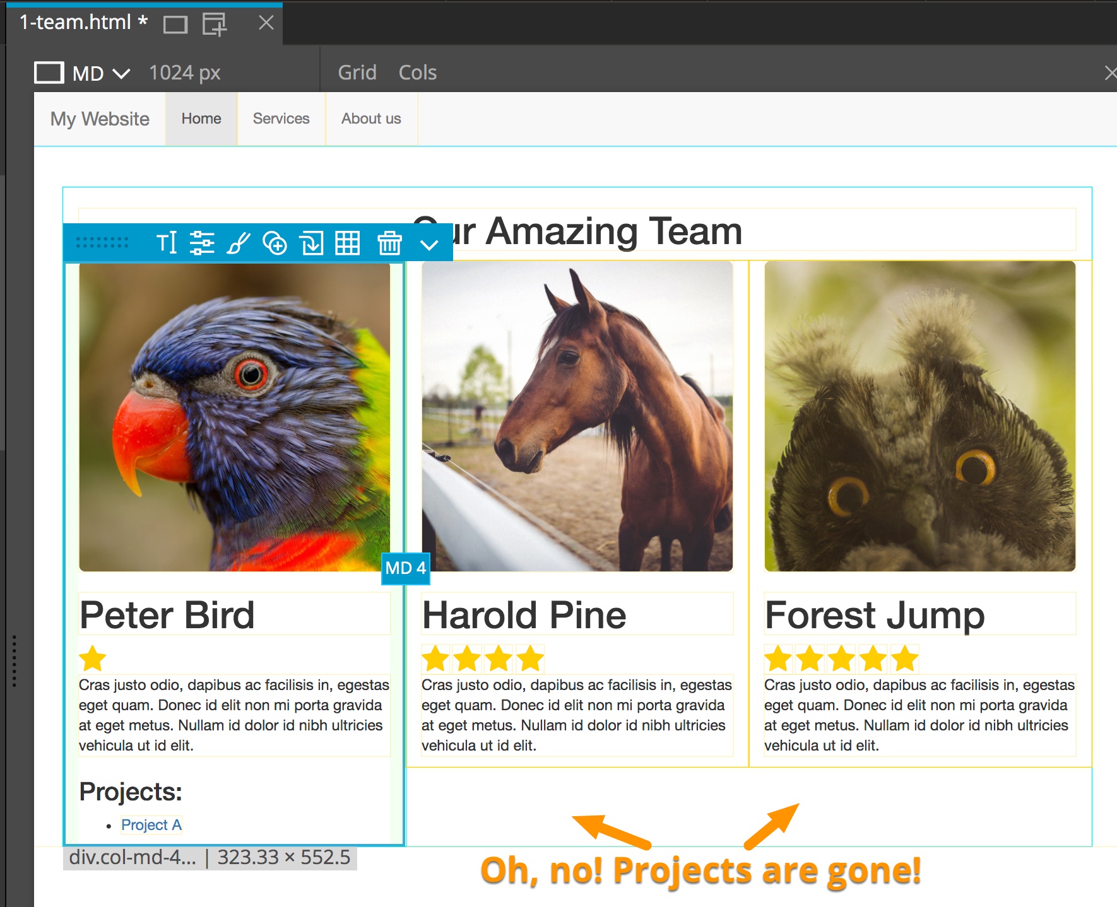Screen dimensions: 1117x907
Task: Click the My Website brand link
Action: click(100, 119)
